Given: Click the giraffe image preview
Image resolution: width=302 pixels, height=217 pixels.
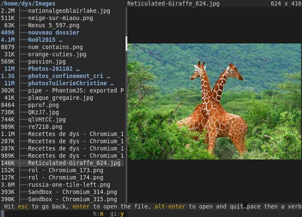Looking at the screenshot, I should pos(214,101).
